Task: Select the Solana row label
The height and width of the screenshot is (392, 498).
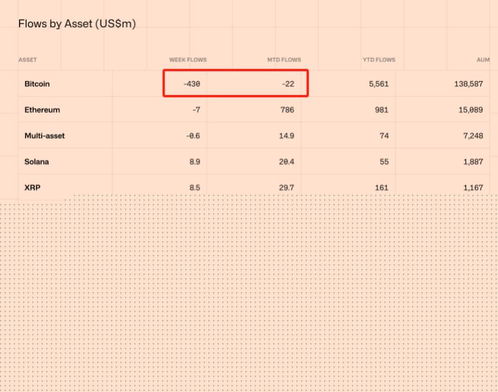Action: point(36,162)
